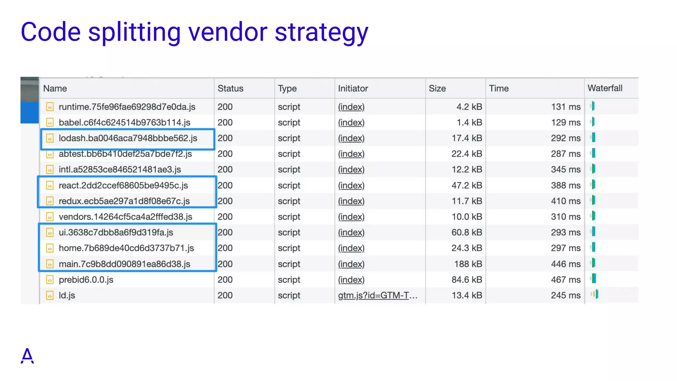Open the gtm.js?id=GTM-T... initiator link
The width and height of the screenshot is (677, 381).
(378, 295)
